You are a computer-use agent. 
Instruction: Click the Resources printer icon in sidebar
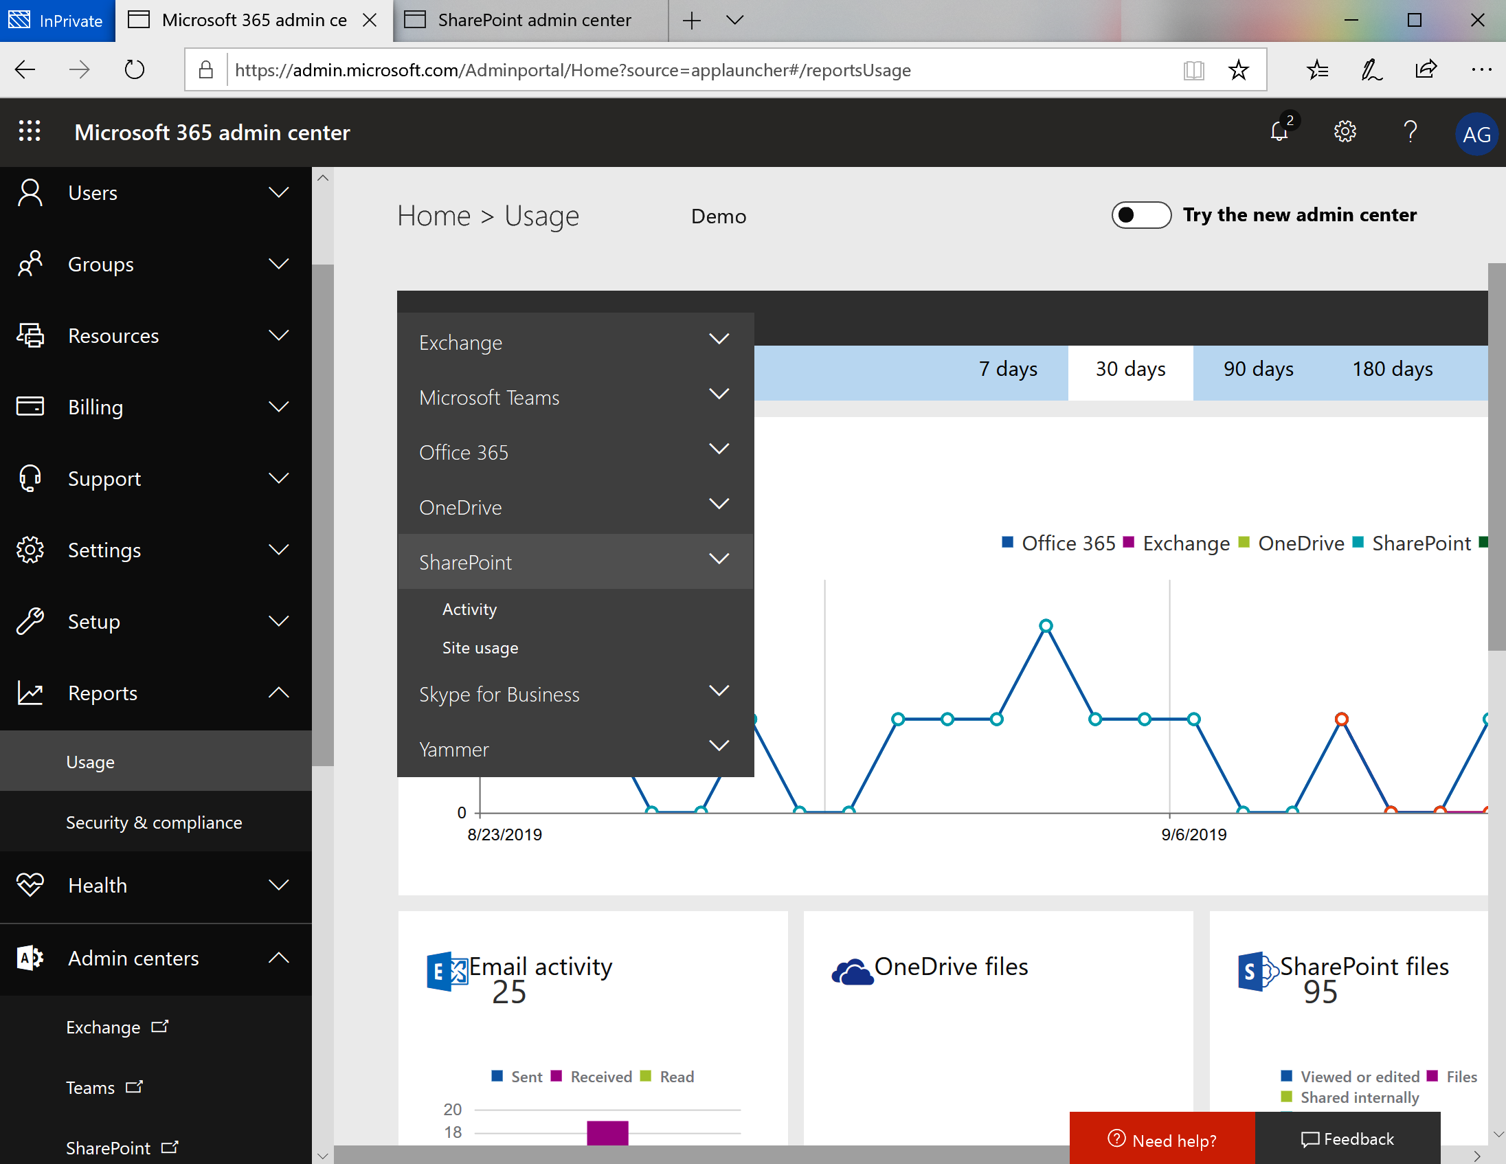click(x=30, y=335)
